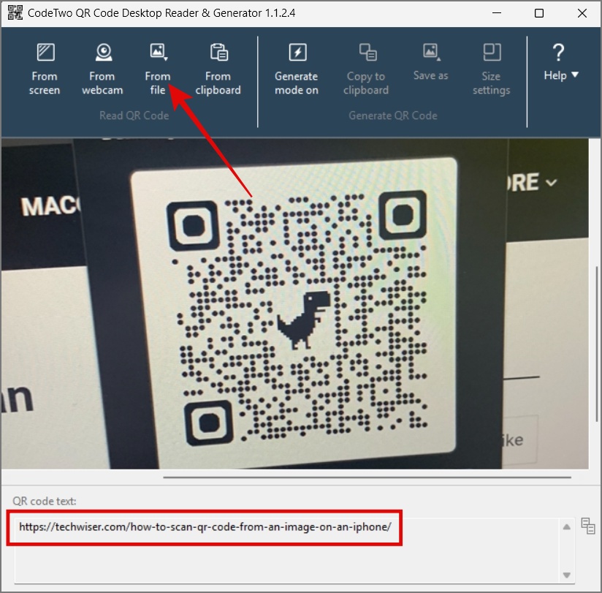
Task: Click inside the QR code text field
Action: (x=287, y=551)
